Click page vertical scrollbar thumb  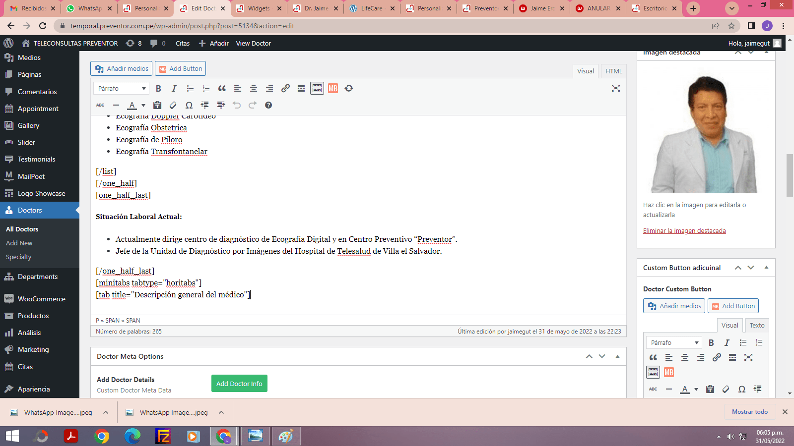(x=790, y=175)
